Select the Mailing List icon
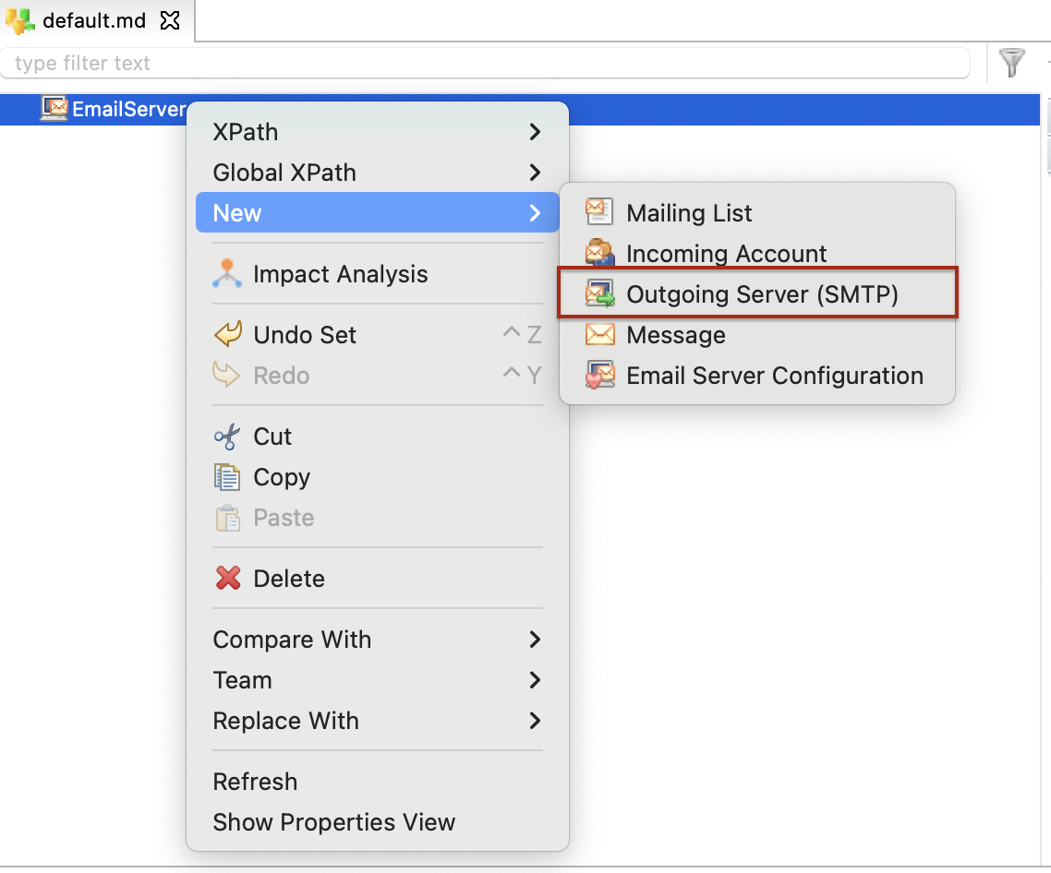The image size is (1051, 873). [x=599, y=212]
